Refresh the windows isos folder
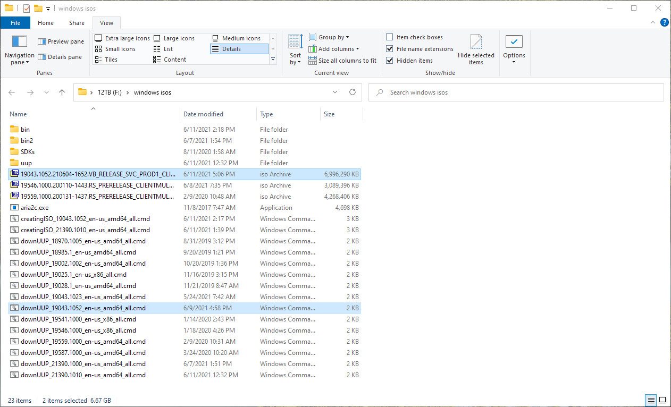The height and width of the screenshot is (407, 671). pos(352,92)
